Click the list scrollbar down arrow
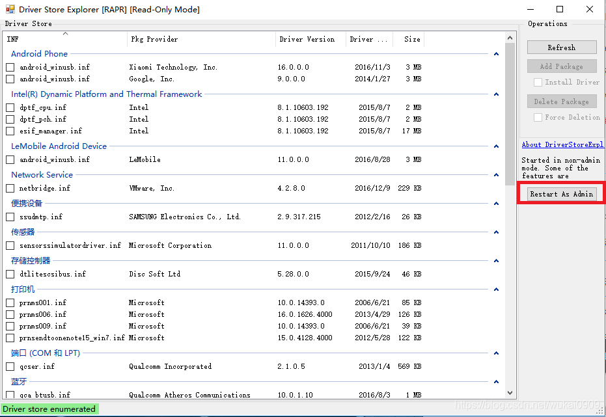606x417 pixels. [510, 393]
